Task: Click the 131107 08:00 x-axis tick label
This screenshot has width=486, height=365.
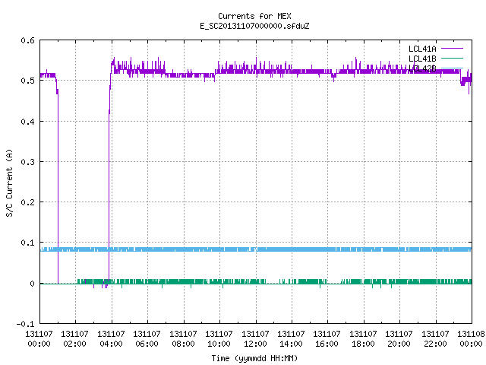Action: [x=183, y=338]
